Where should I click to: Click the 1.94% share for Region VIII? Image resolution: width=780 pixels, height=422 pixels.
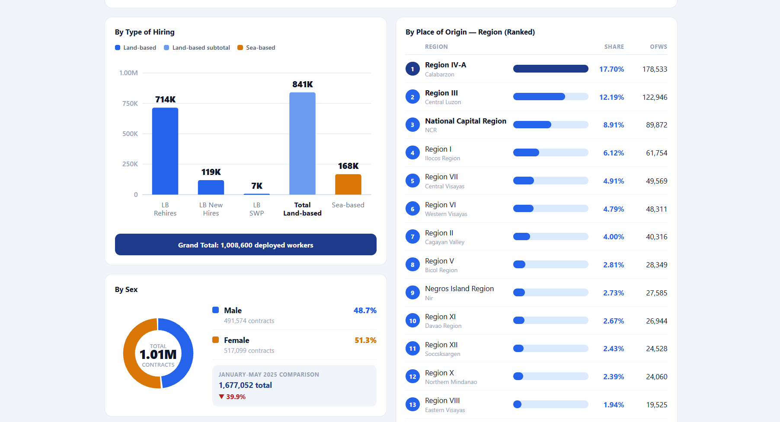click(614, 405)
